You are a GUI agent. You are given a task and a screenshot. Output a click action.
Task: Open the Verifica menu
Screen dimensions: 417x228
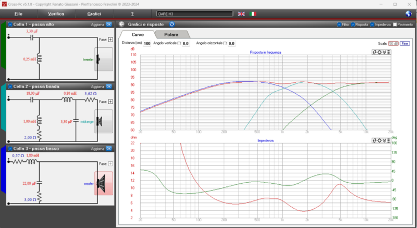pyautogui.click(x=56, y=14)
